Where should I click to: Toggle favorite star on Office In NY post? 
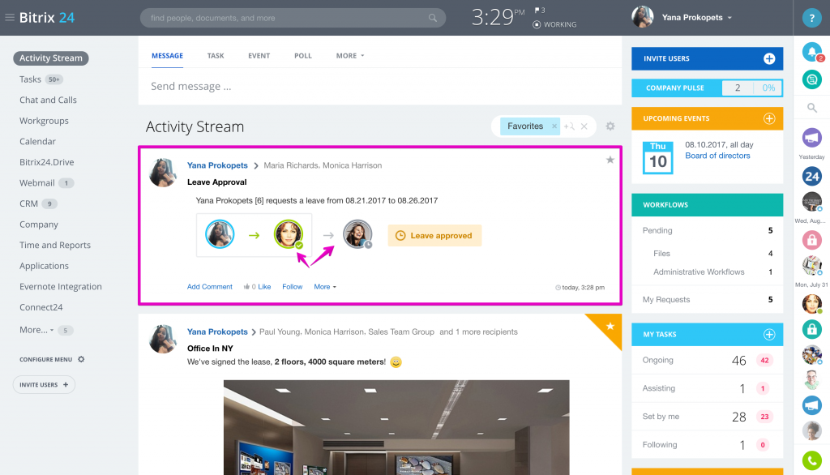(x=610, y=326)
